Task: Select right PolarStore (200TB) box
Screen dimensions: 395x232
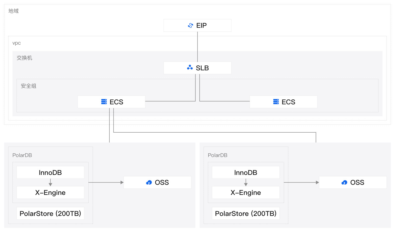Action: click(246, 213)
